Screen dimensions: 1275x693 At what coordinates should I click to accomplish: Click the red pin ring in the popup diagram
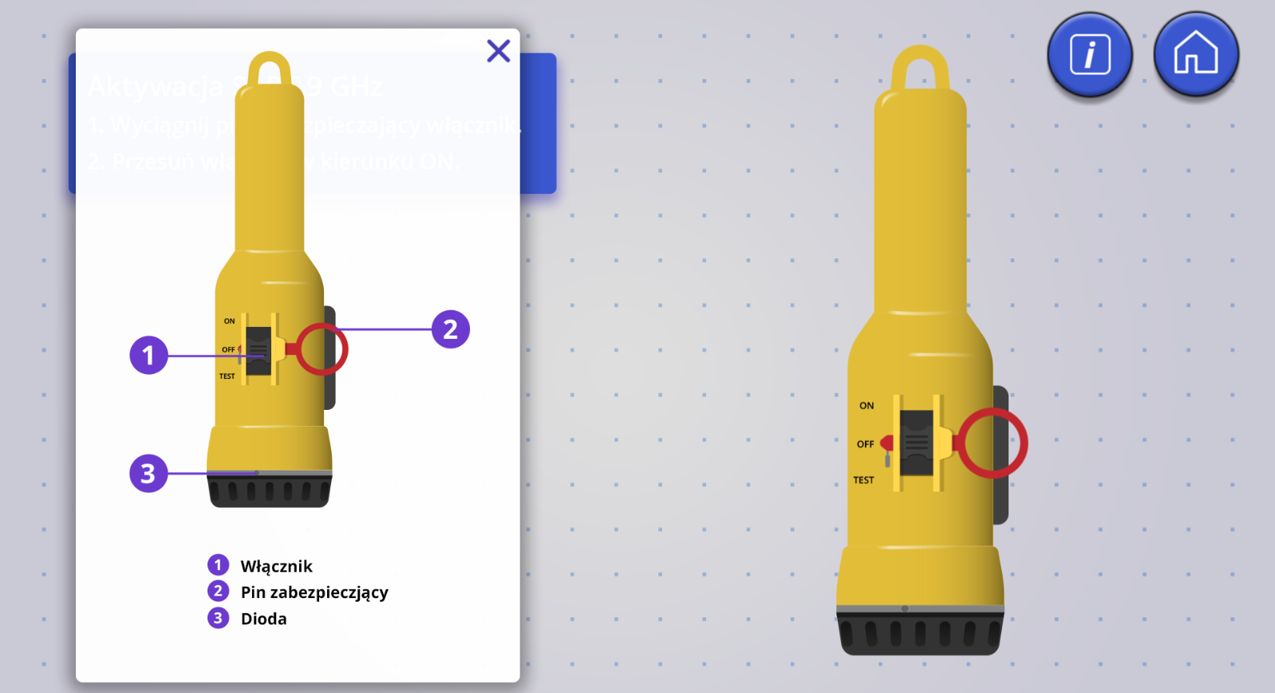(322, 349)
